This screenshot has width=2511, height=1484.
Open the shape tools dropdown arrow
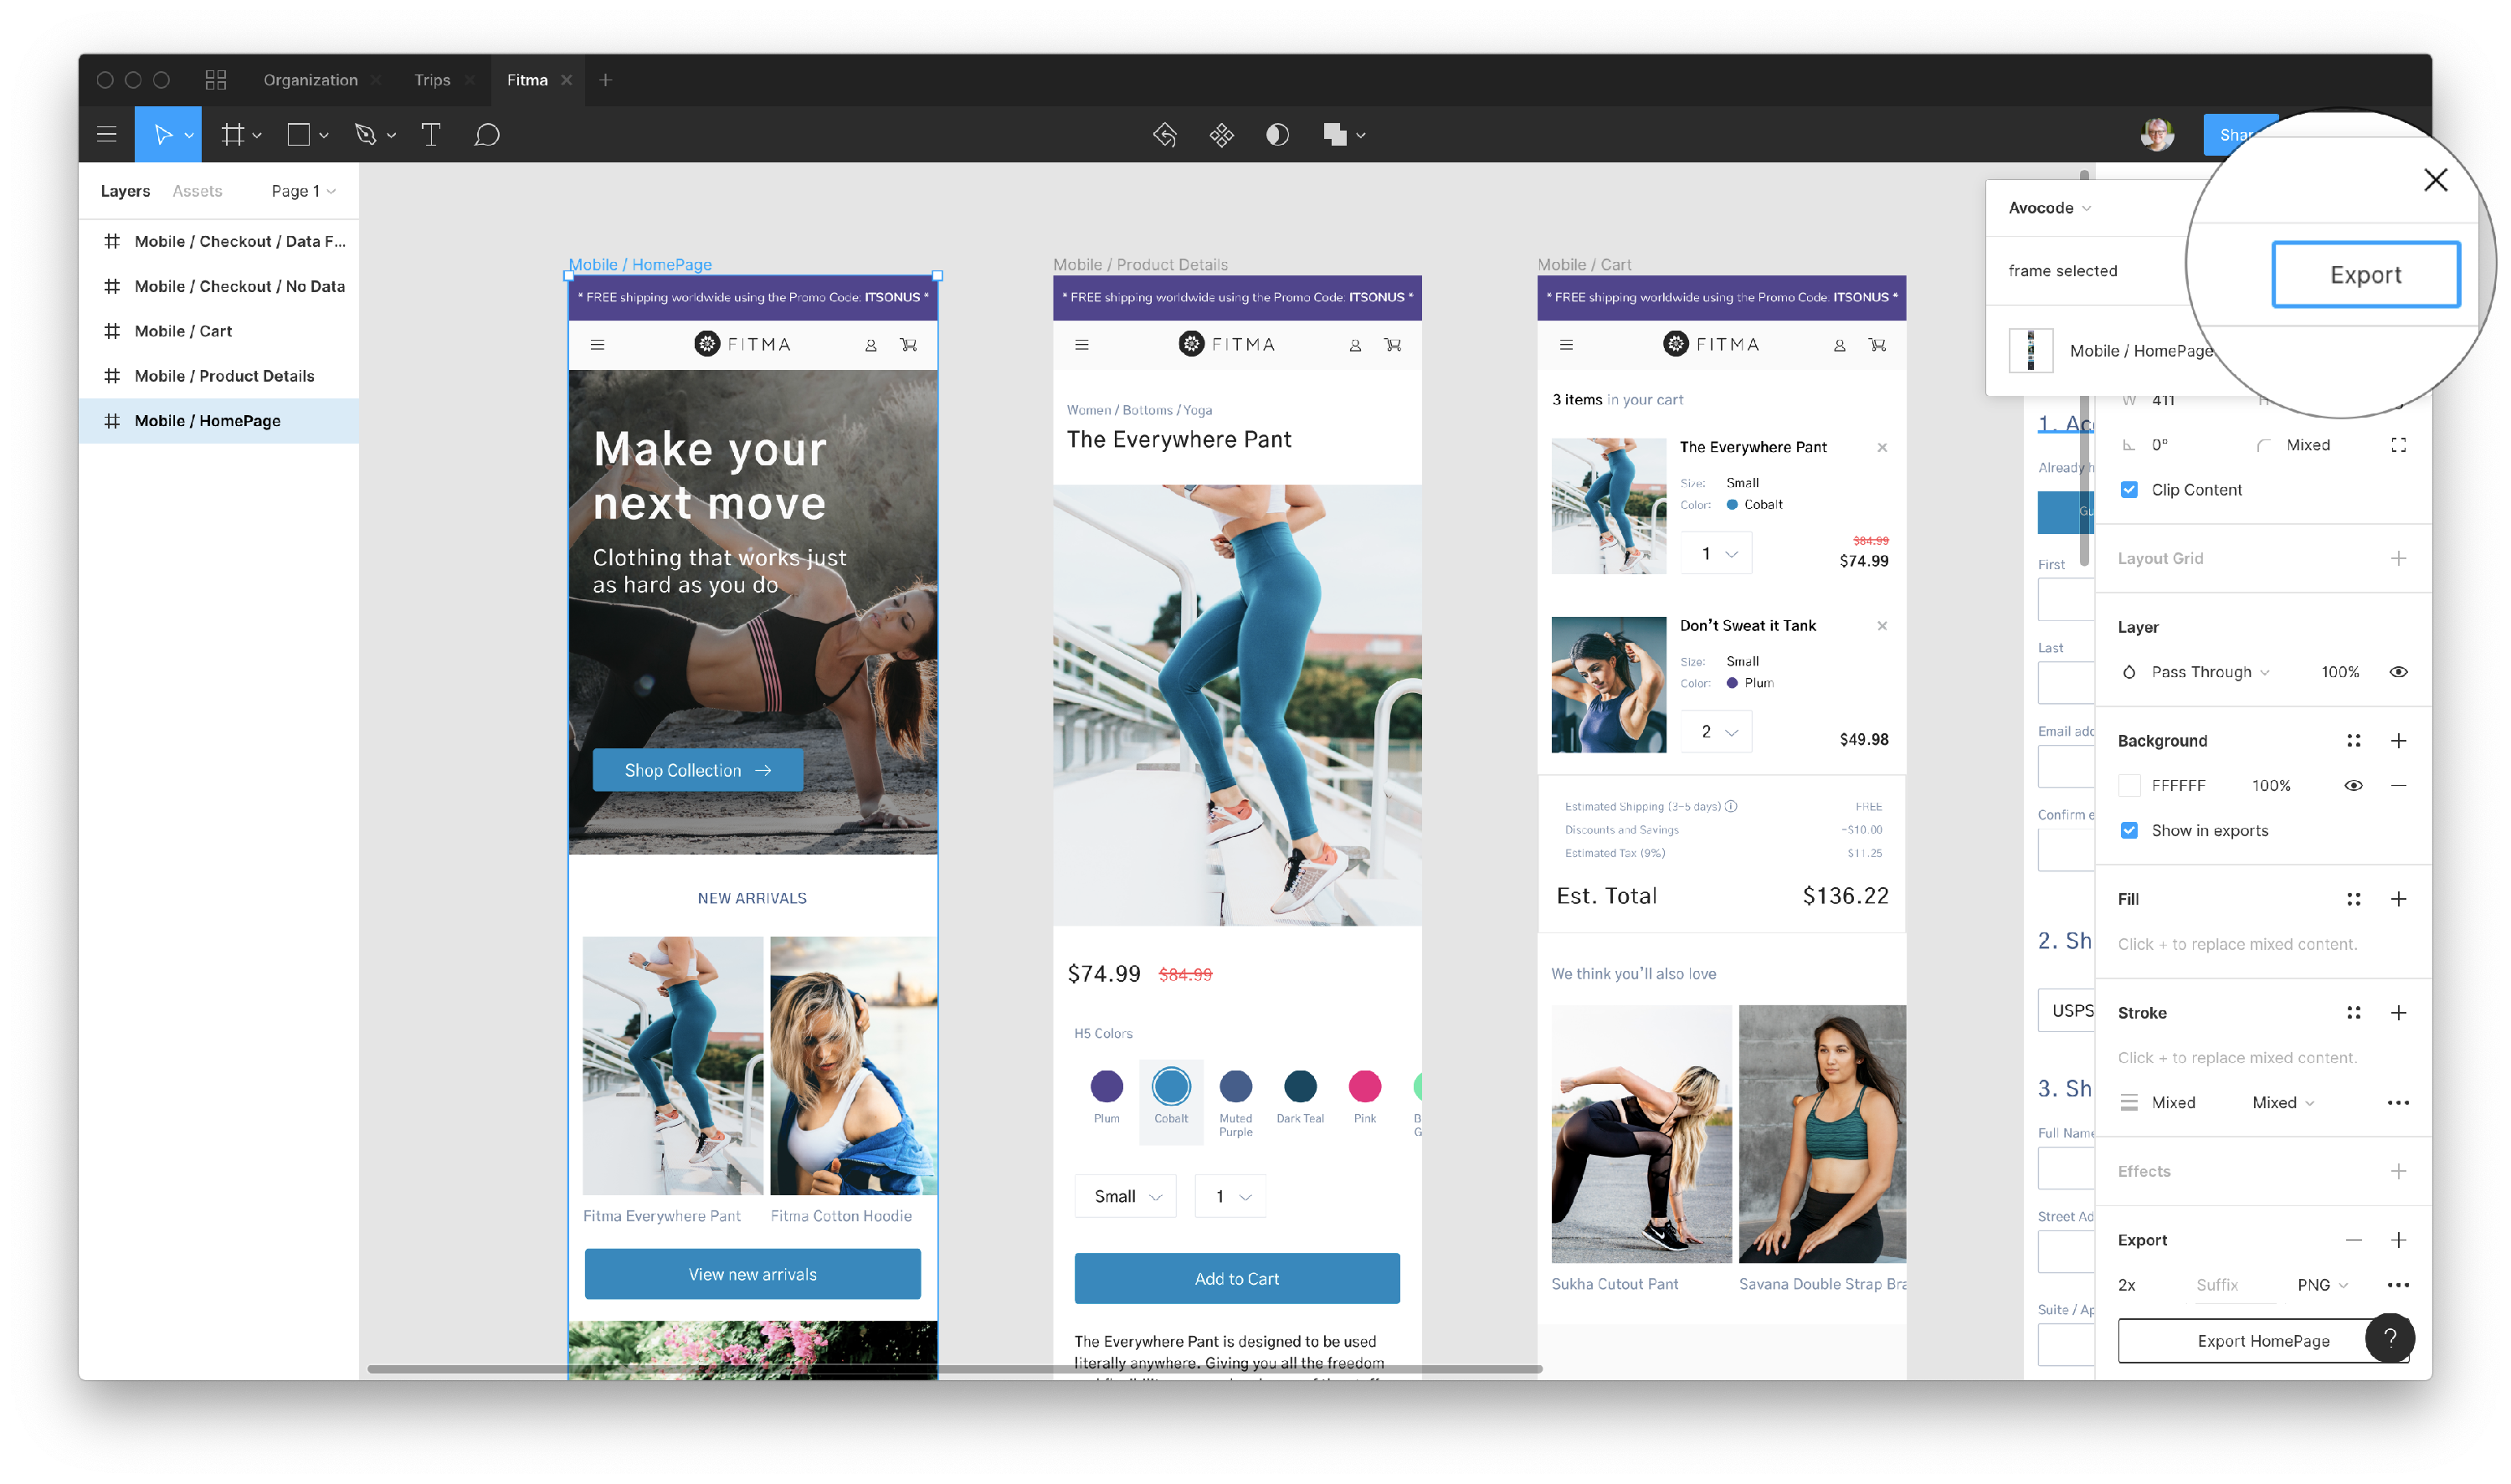323,136
